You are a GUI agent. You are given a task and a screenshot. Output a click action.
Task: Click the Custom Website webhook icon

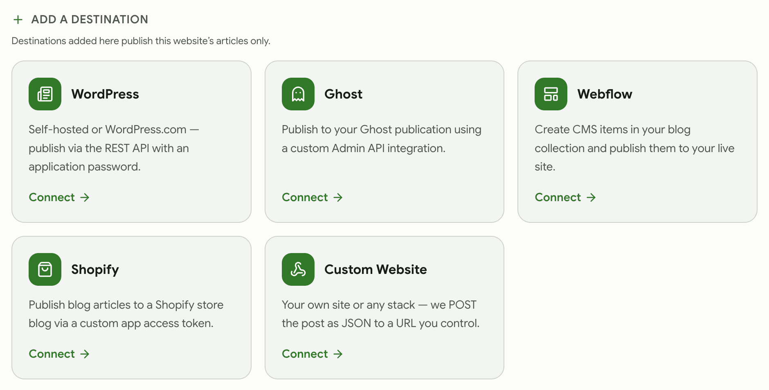pos(298,269)
